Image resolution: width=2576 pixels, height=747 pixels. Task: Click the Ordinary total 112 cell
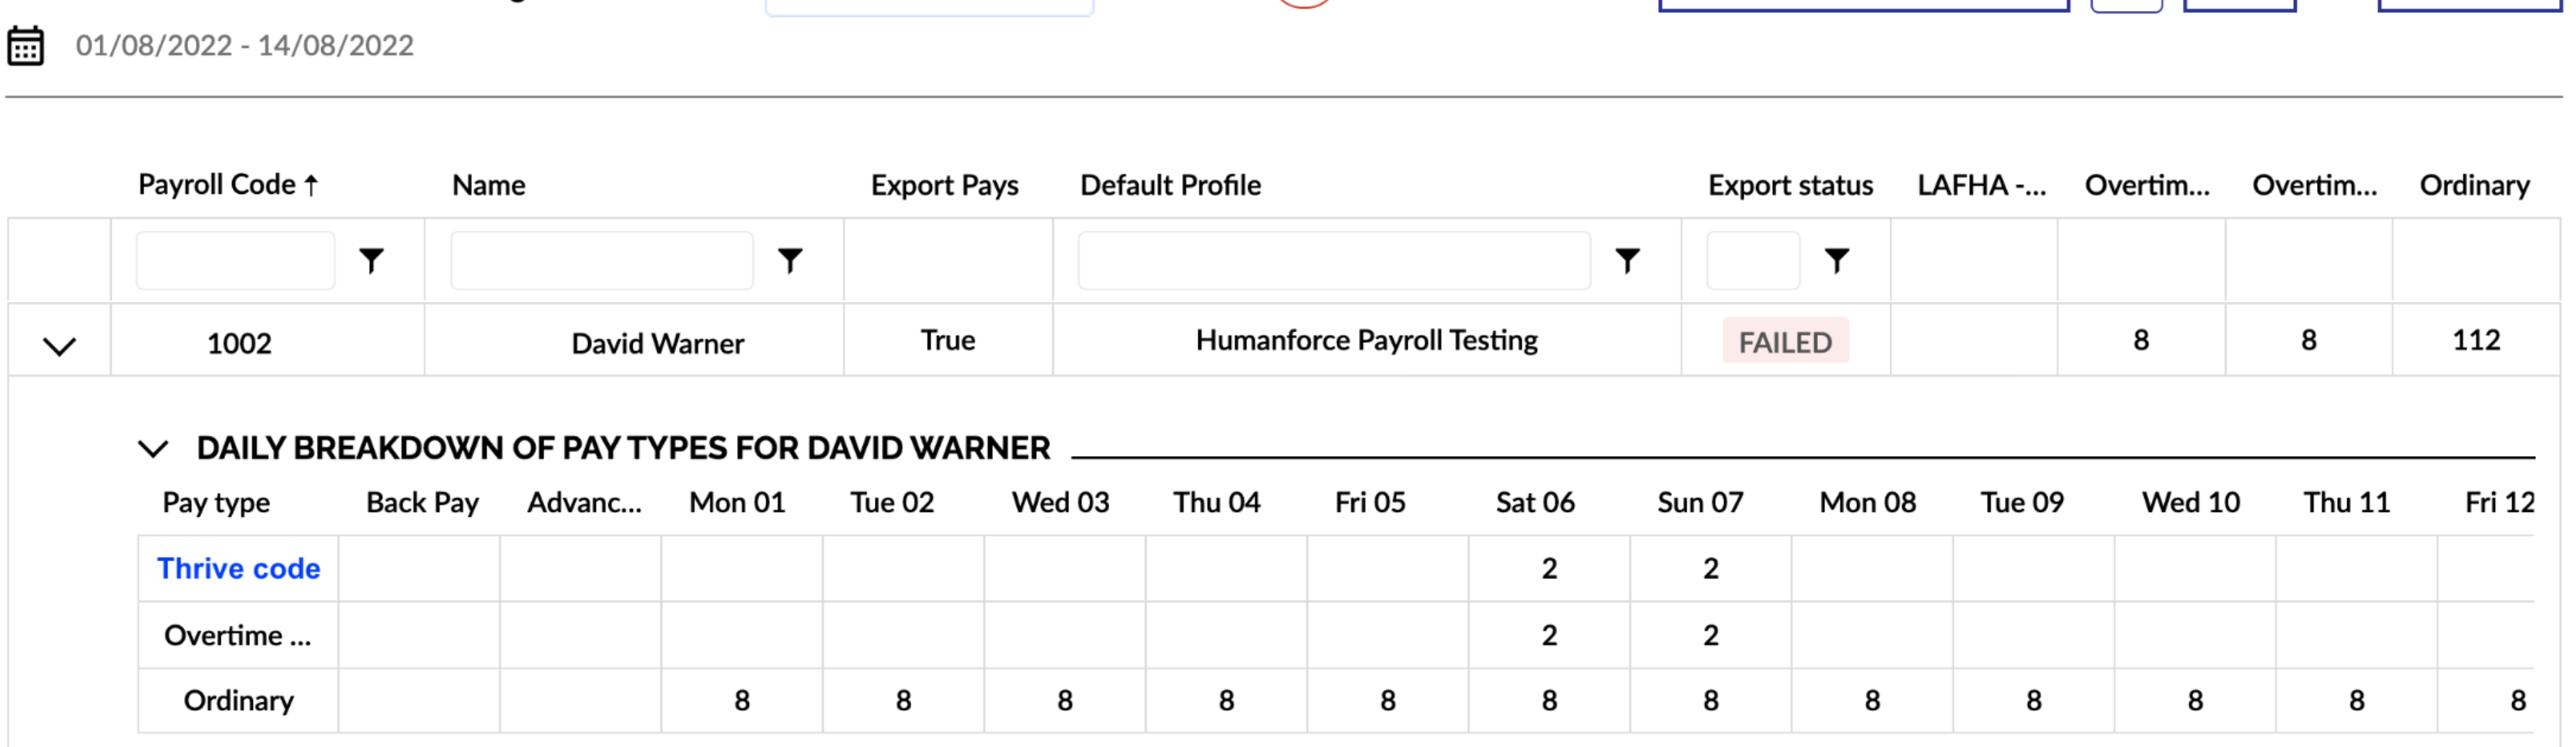[x=2476, y=340]
